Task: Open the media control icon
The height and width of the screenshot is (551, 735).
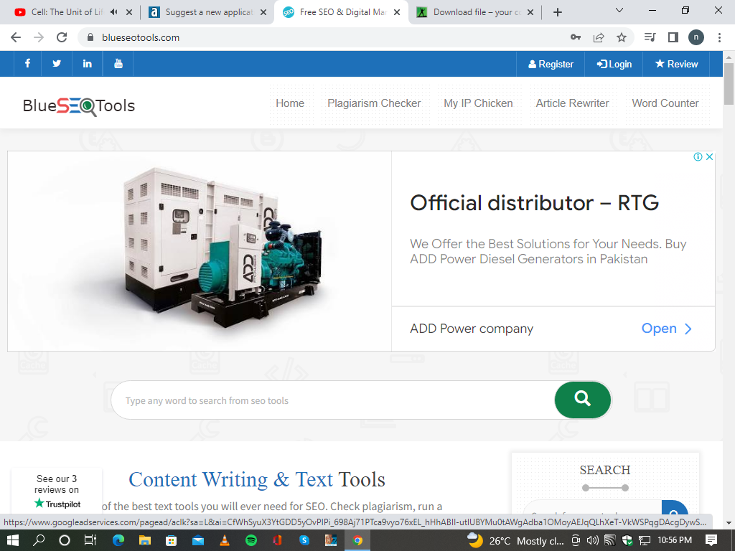Action: pos(650,37)
